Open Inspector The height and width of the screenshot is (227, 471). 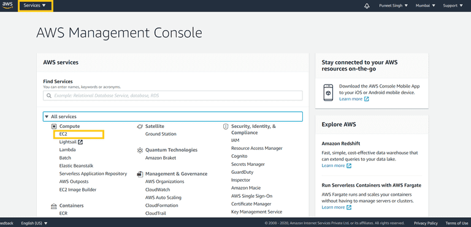coord(240,180)
